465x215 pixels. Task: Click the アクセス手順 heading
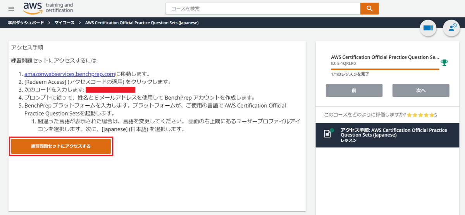[x=27, y=47]
